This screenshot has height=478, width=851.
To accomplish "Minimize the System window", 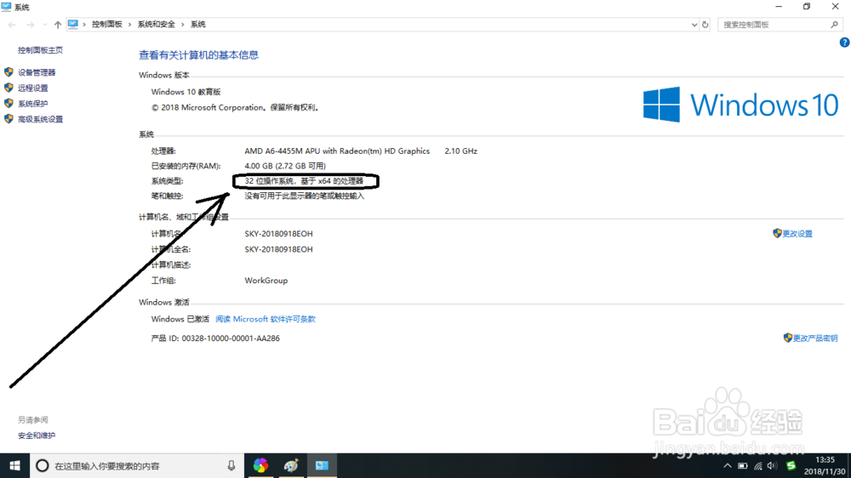I will point(779,7).
